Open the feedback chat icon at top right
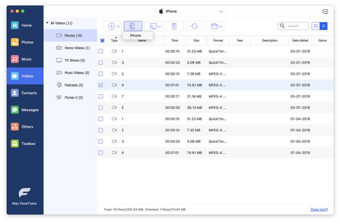This screenshot has width=340, height=222. click(x=325, y=11)
